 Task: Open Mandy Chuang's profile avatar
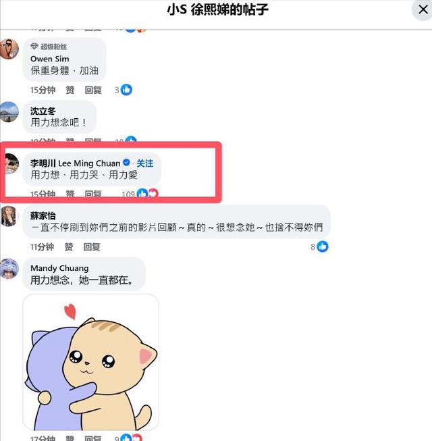(9, 269)
